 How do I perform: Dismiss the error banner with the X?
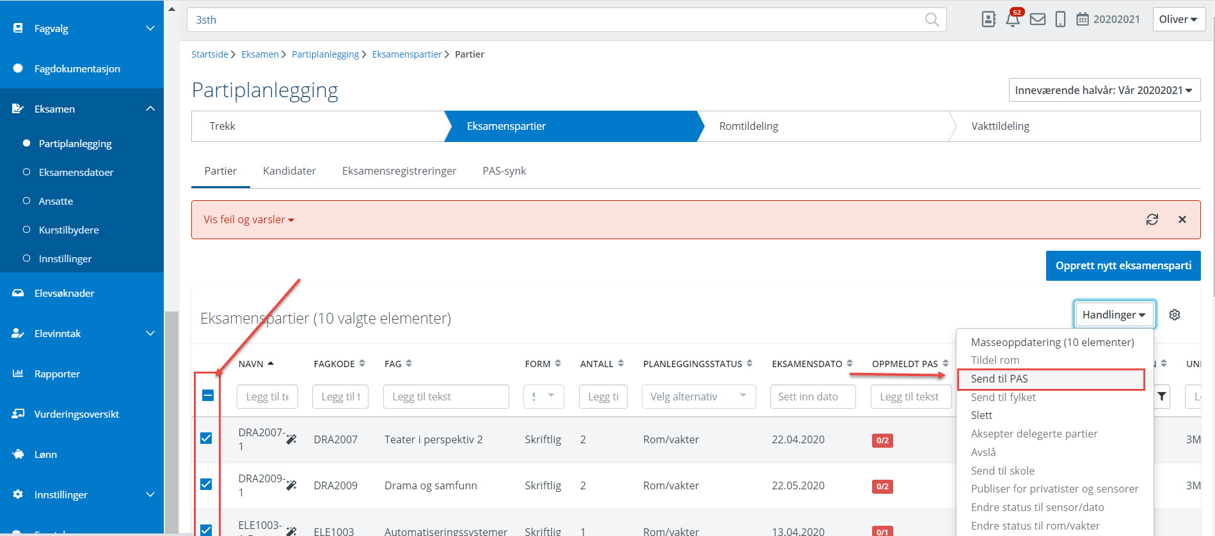click(x=1182, y=219)
